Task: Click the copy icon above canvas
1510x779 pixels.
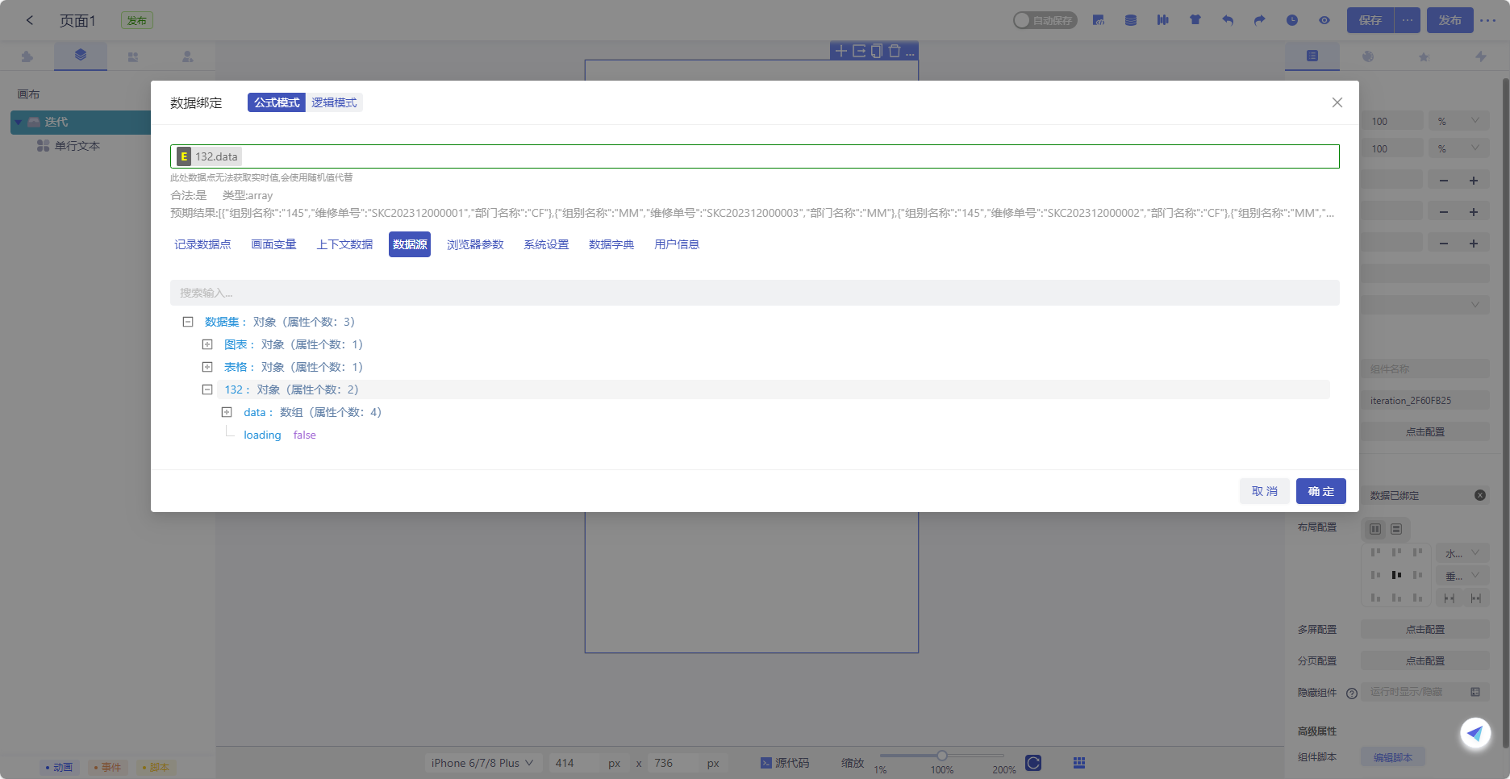Action: tap(877, 51)
